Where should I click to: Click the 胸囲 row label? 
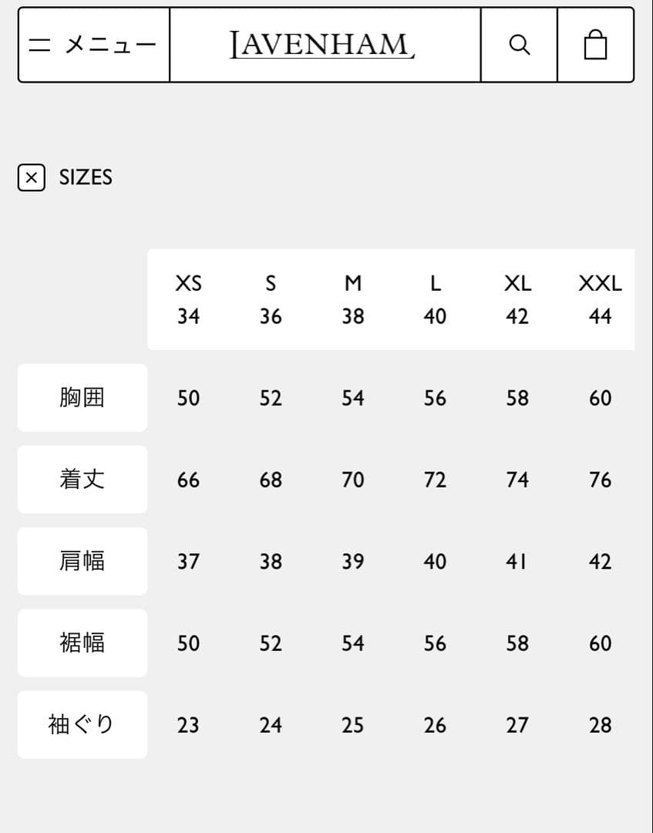pyautogui.click(x=82, y=397)
